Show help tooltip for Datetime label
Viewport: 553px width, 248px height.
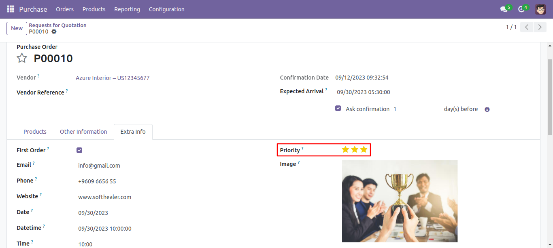pyautogui.click(x=44, y=226)
